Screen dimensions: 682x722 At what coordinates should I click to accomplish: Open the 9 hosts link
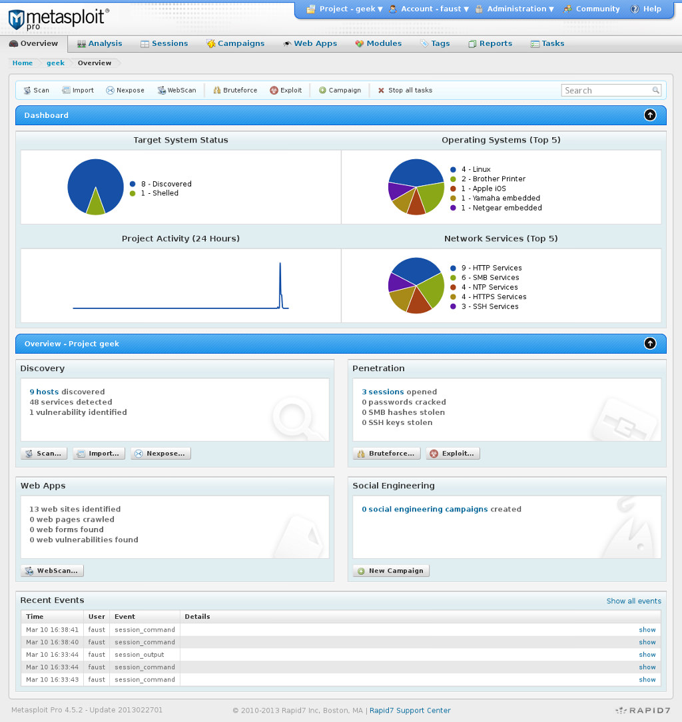[x=44, y=392]
